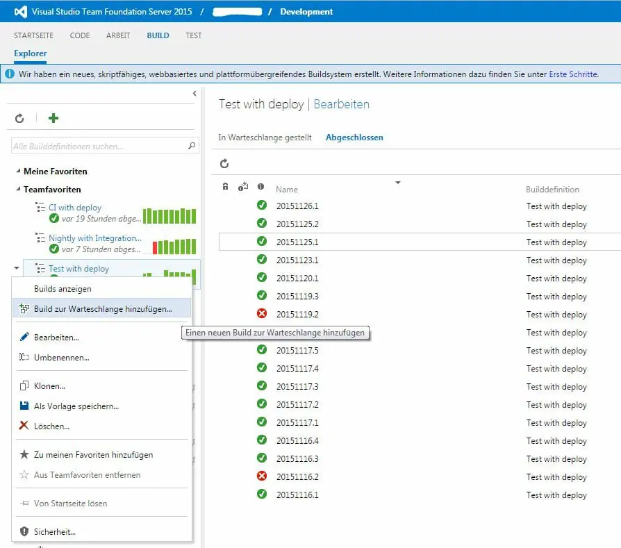Open Sicherheit... from context menu

(x=102, y=532)
